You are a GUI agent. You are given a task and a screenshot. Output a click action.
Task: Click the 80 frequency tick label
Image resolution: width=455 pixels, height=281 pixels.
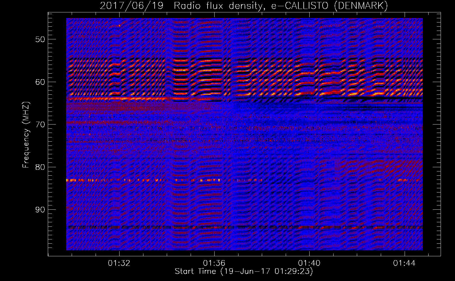40,167
